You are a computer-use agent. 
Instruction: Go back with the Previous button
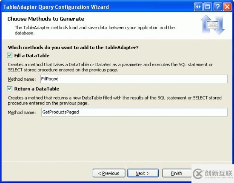click(109, 173)
